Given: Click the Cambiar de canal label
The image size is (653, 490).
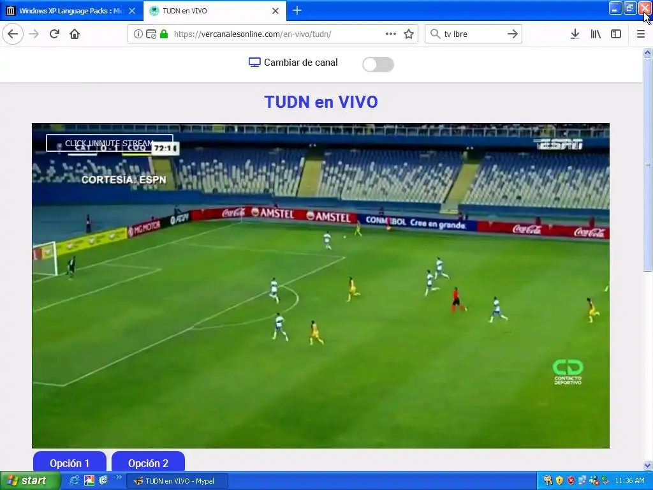Looking at the screenshot, I should click(301, 63).
